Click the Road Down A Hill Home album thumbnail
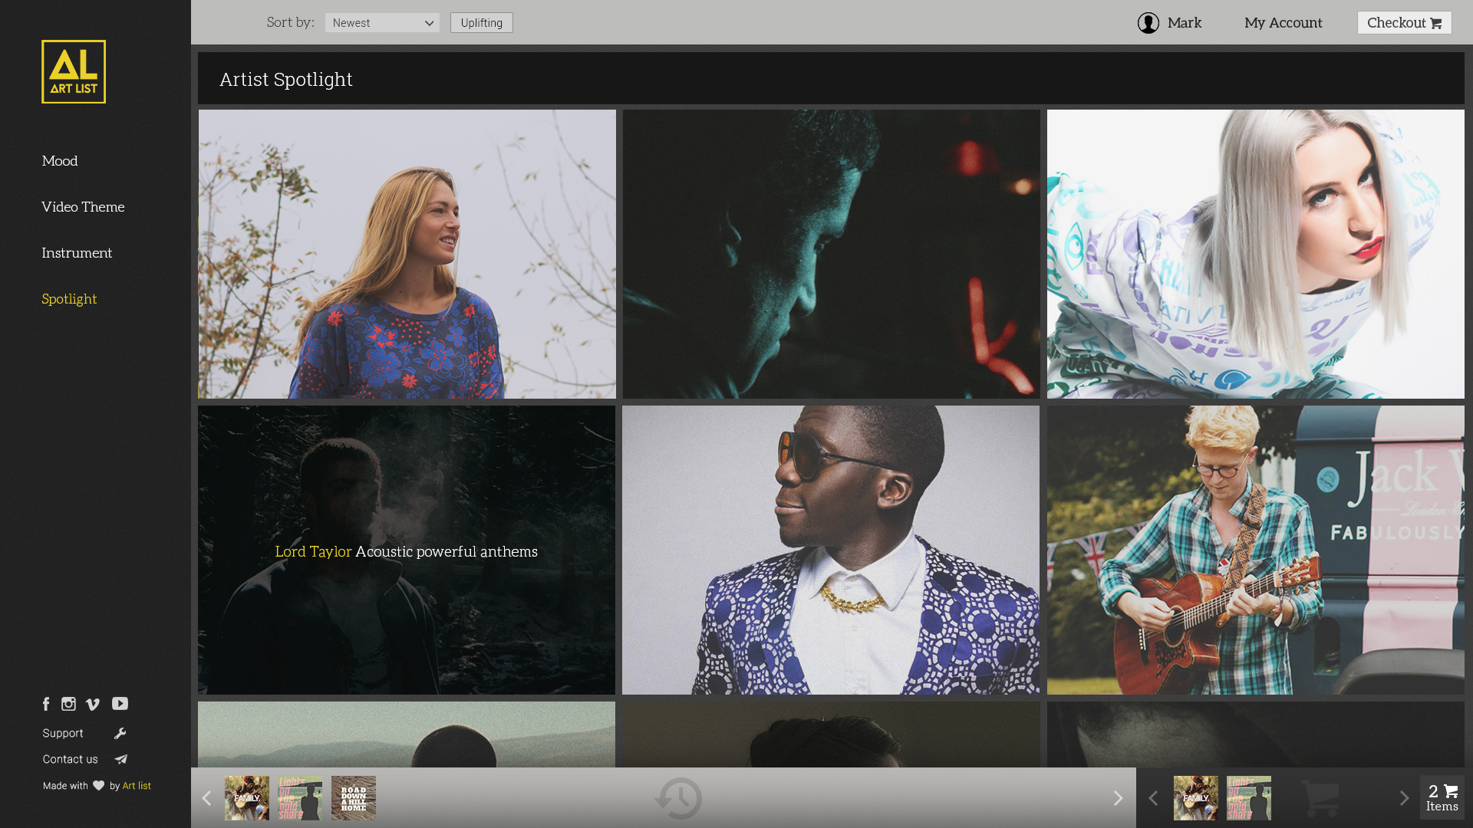1473x828 pixels. pyautogui.click(x=354, y=798)
